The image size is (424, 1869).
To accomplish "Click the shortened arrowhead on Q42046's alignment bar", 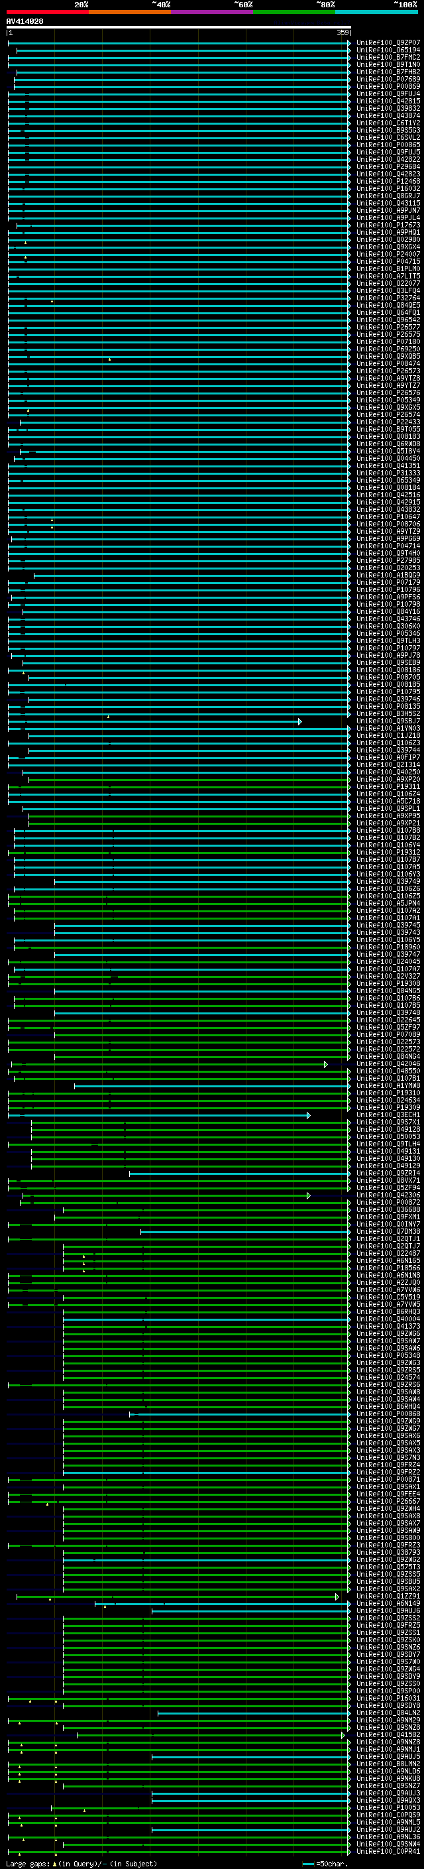I will [326, 1064].
